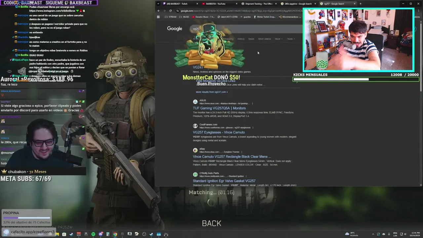Click the CoolFrames favicon in the results

pyautogui.click(x=195, y=126)
